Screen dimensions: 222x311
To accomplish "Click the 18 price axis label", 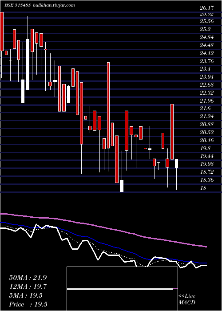I will pos(203,188).
